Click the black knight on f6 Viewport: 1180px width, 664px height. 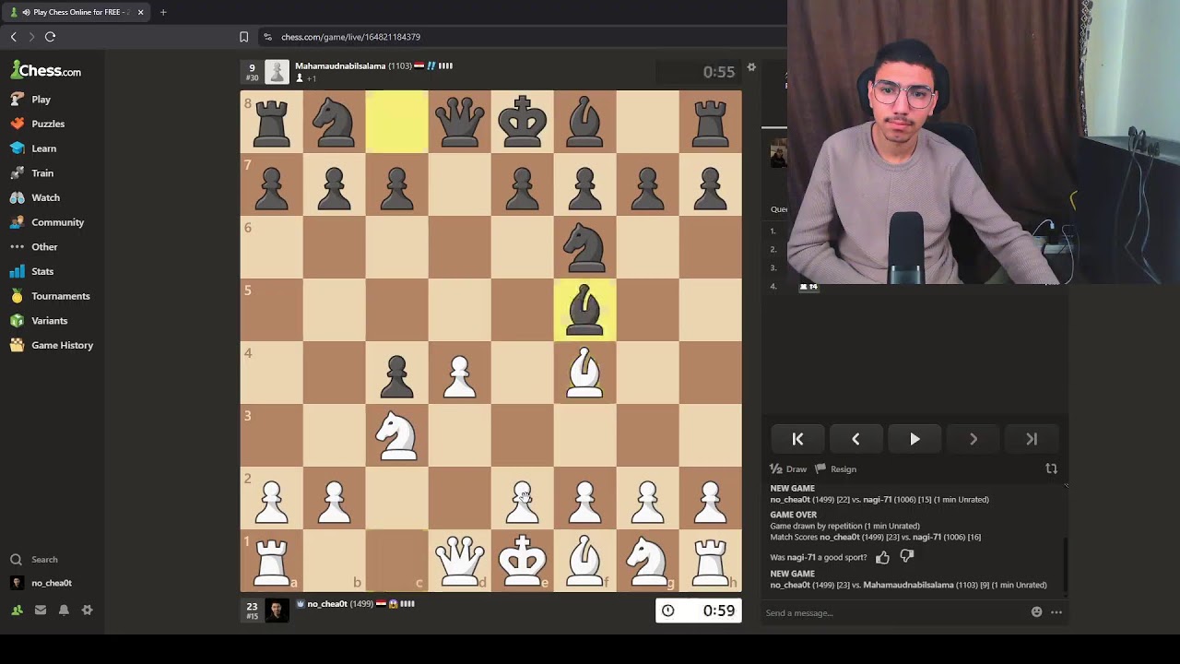(584, 246)
